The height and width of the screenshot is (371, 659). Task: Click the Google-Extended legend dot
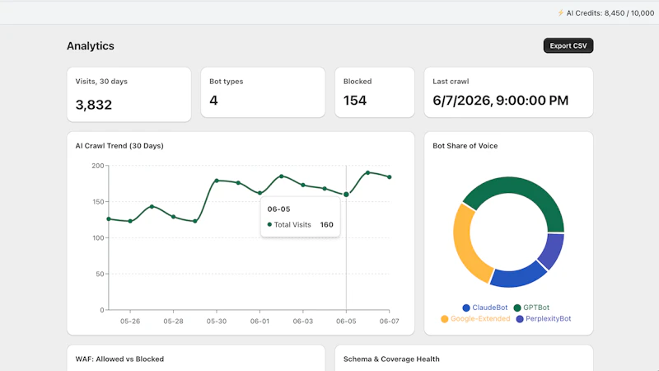[444, 319]
